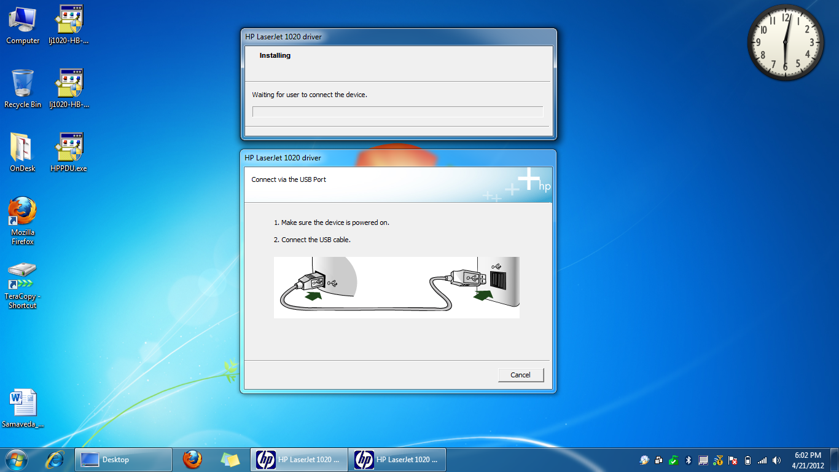Click the Show Desktop strip beside the clock
Image resolution: width=839 pixels, height=472 pixels.
(x=834, y=460)
